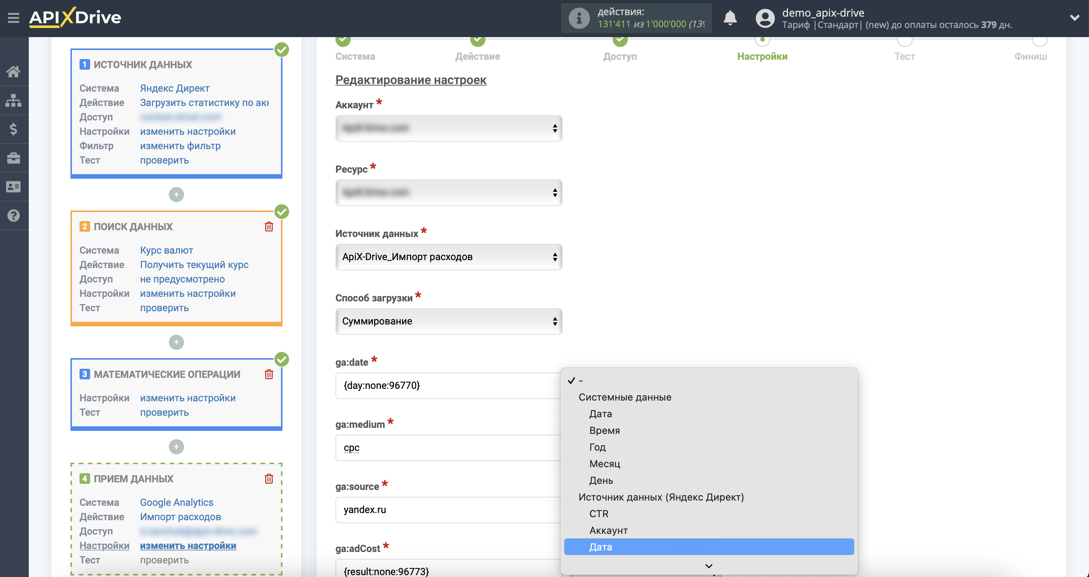
Task: Open the actions info icon
Action: coord(579,18)
